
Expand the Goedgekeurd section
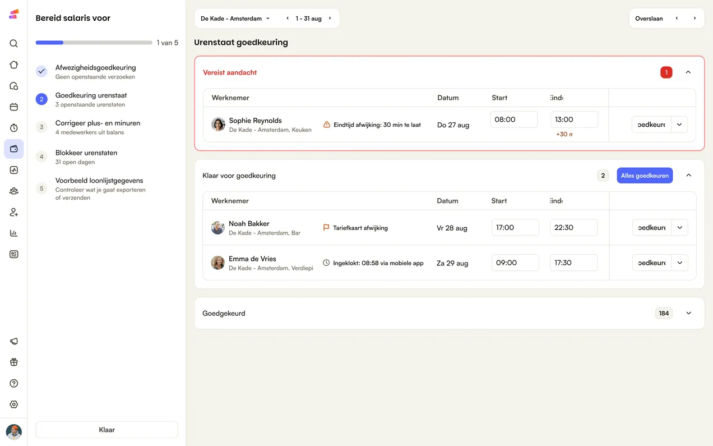[x=689, y=313]
